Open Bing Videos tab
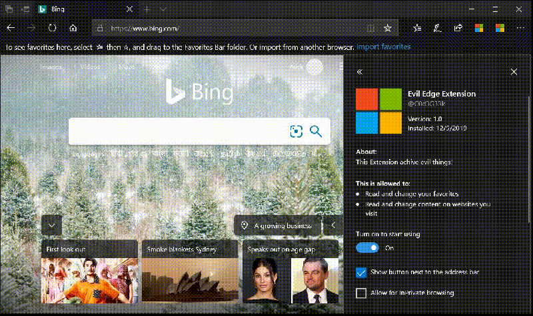The image size is (533, 316). coord(90,67)
